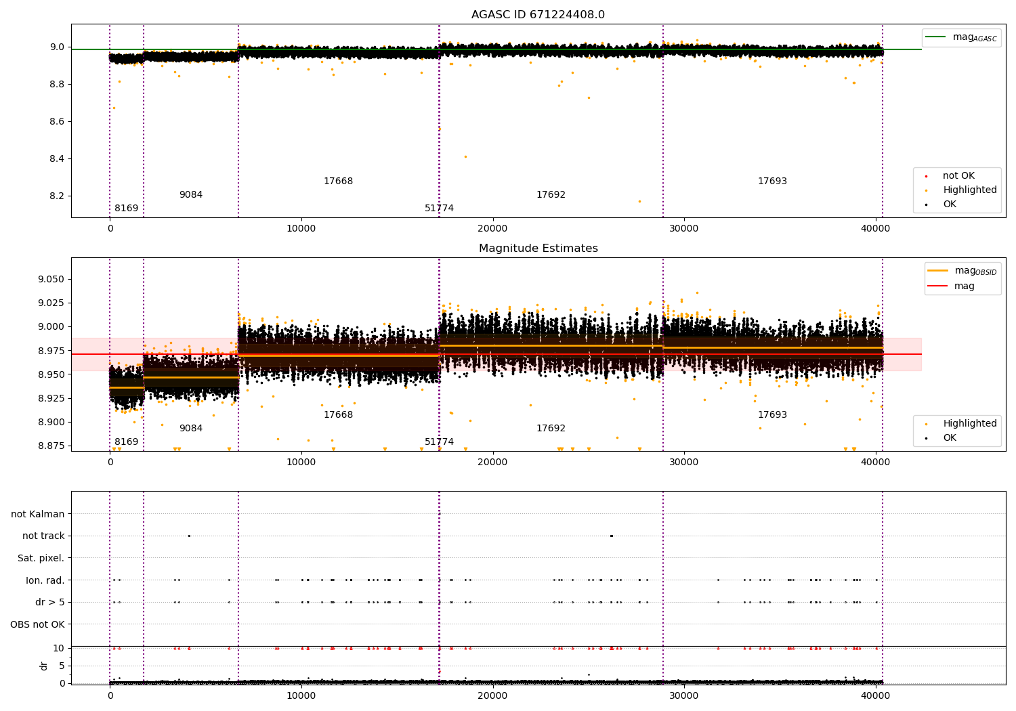
Task: Click obsid label '8169' in middle plot
Action: click(x=126, y=442)
